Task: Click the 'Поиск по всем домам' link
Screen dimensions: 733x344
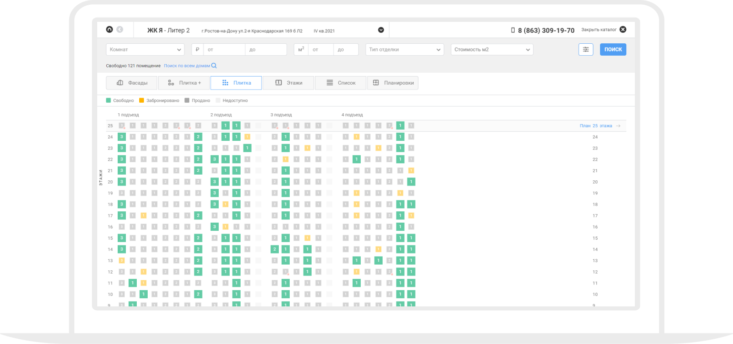Action: 190,66
